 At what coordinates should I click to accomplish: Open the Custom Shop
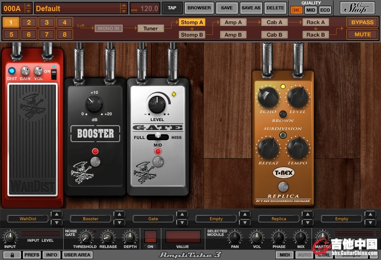pos(357,8)
